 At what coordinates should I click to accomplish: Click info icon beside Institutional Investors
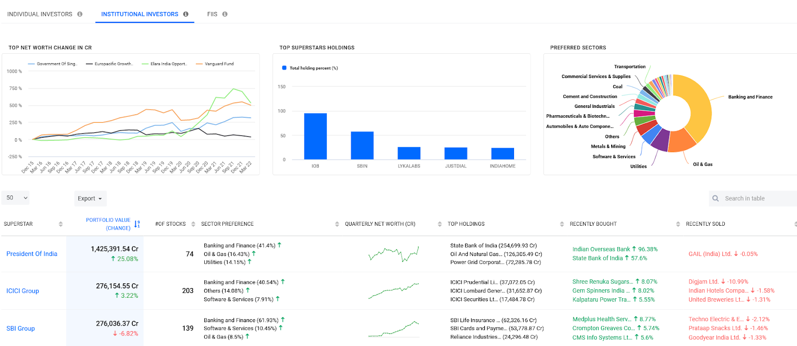pyautogui.click(x=186, y=14)
